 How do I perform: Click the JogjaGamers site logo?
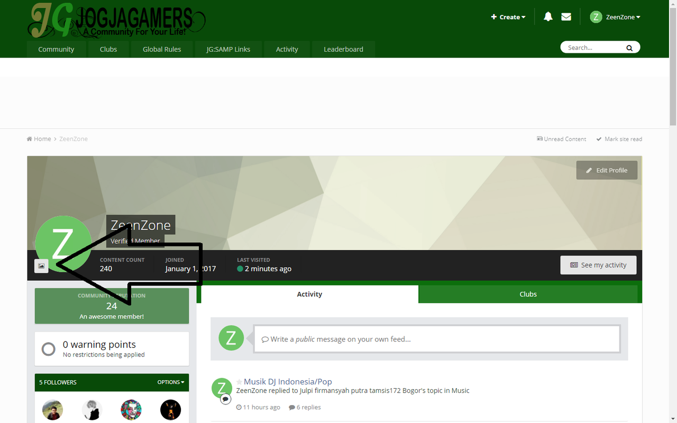coord(116,21)
